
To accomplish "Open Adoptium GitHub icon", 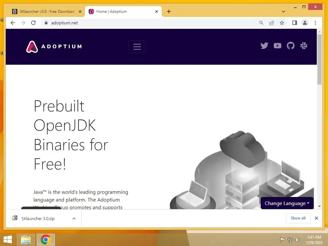I will (291, 45).
